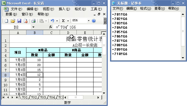This screenshot has width=187, height=106.
Task: Click the AutoSum sigma icon
Action: (63, 21)
